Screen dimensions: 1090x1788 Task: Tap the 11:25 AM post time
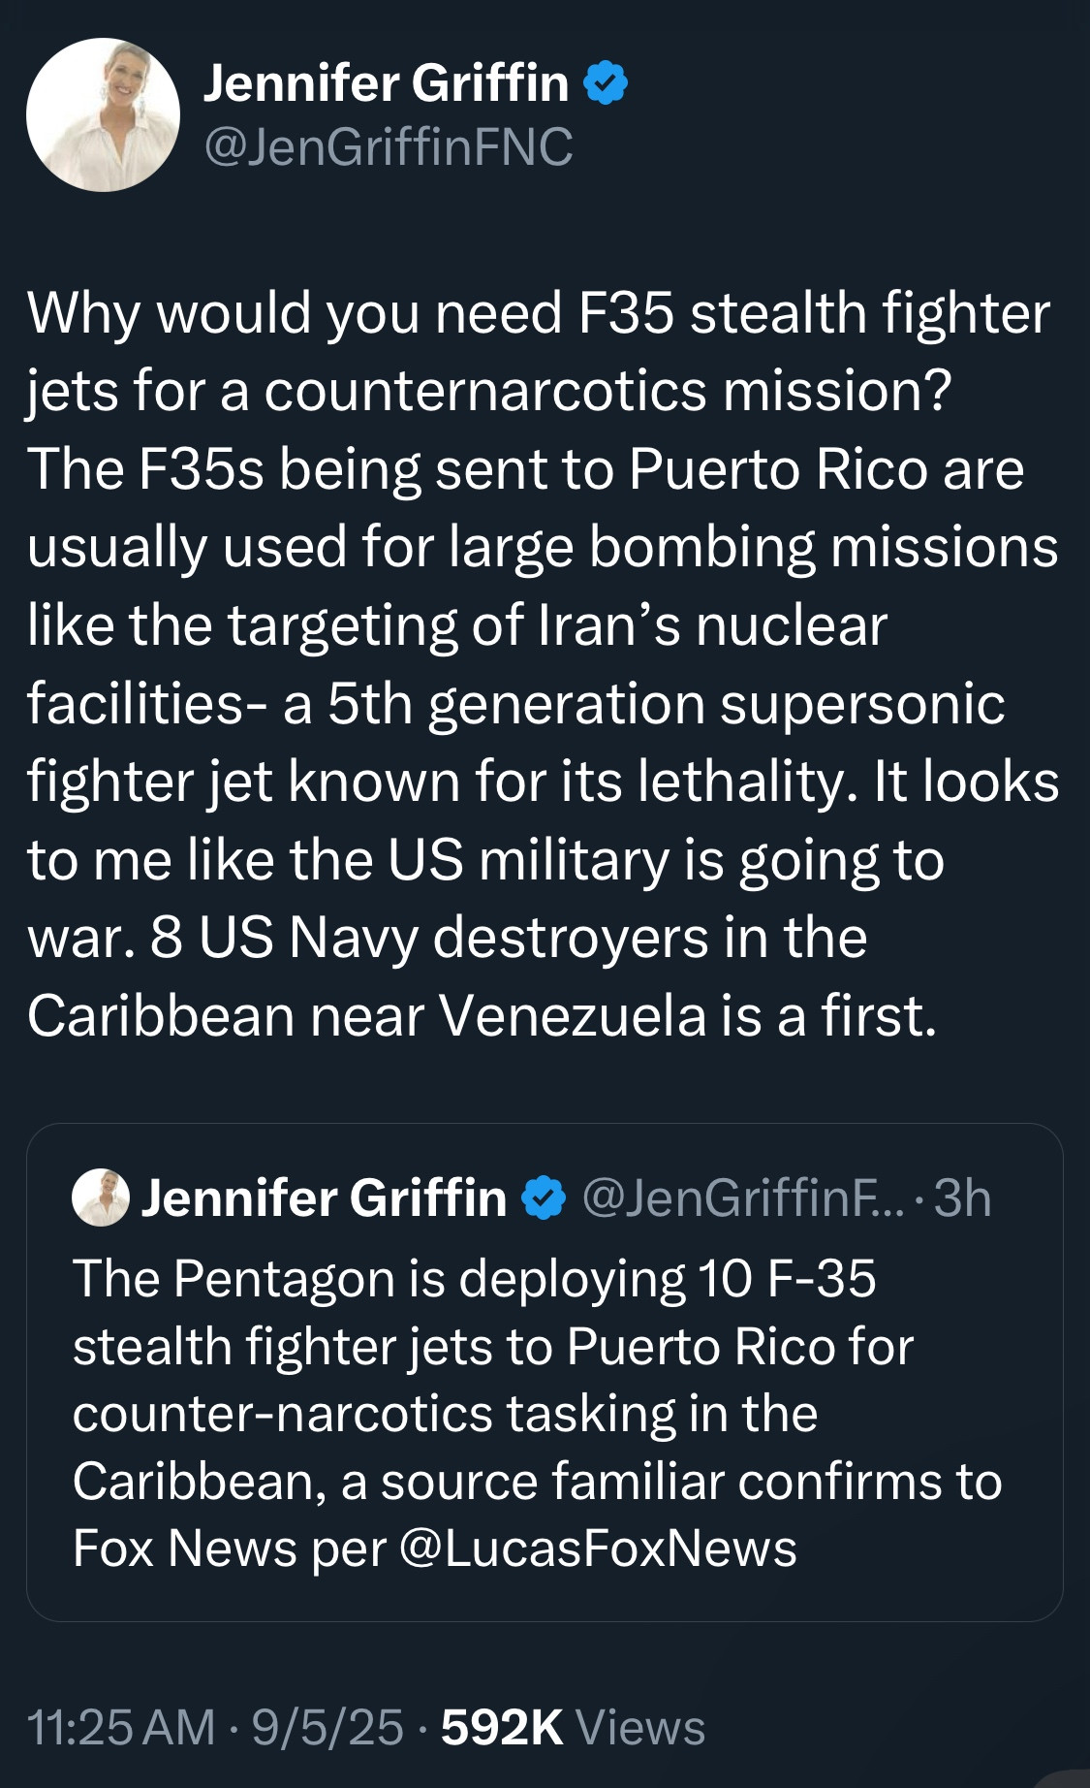click(x=121, y=1727)
